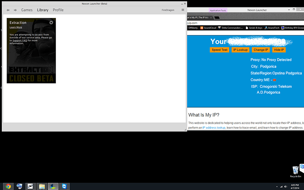The image size is (304, 190).
Task: Switch to the Profile tab
Action: (58, 10)
